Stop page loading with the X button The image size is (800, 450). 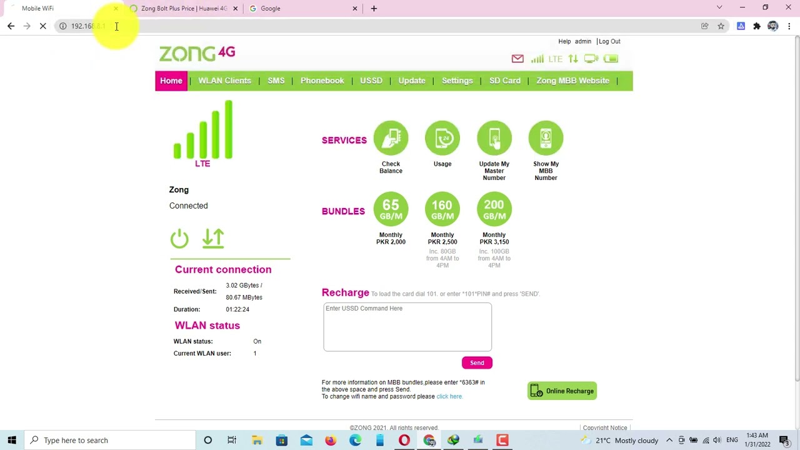43,26
